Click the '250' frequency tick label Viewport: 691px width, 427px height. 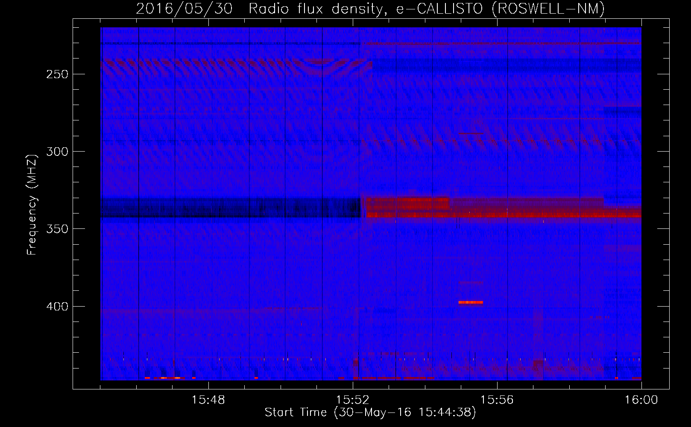pyautogui.click(x=57, y=74)
